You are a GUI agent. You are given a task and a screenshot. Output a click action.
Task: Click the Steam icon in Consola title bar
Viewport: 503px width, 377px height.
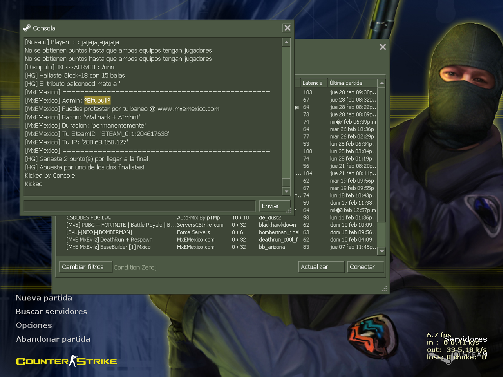27,28
